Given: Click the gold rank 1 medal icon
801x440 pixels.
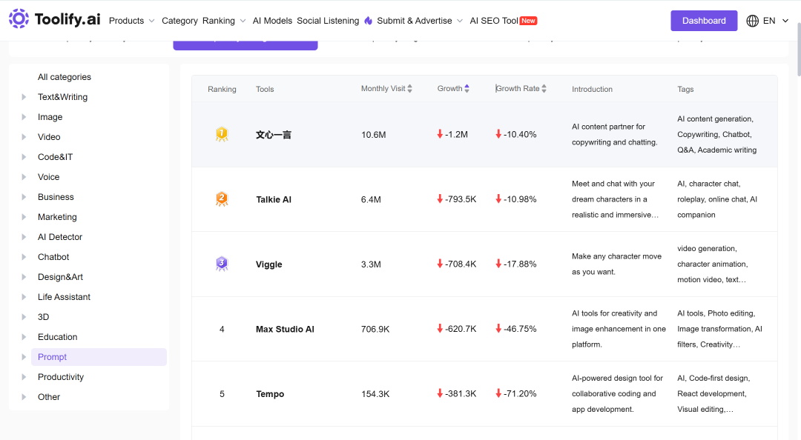Looking at the screenshot, I should coord(222,134).
